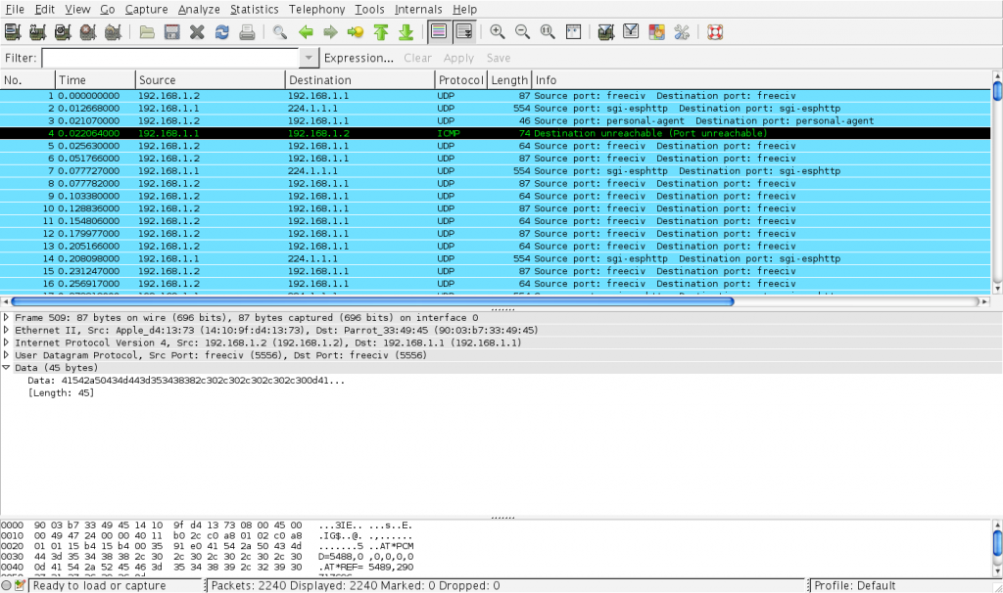Select ICMP packet 4 Destination unreachable
Image resolution: width=1003 pixels, height=593 pixels.
coord(495,133)
